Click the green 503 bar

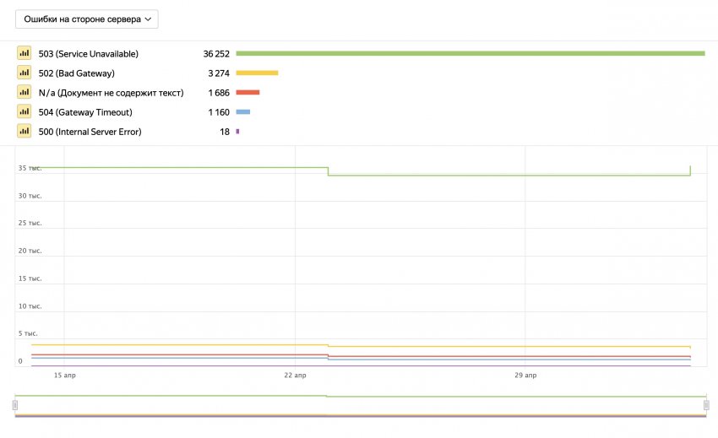tap(470, 53)
